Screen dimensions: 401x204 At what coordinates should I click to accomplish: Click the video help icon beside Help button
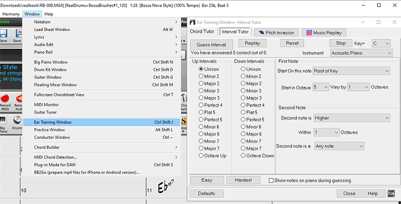tap(391, 193)
